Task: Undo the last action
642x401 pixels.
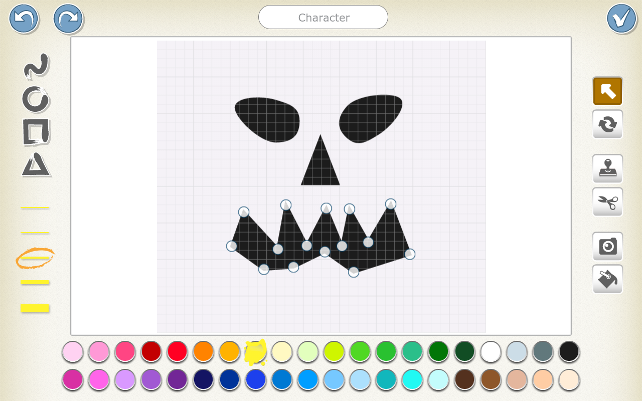Action: [x=24, y=19]
